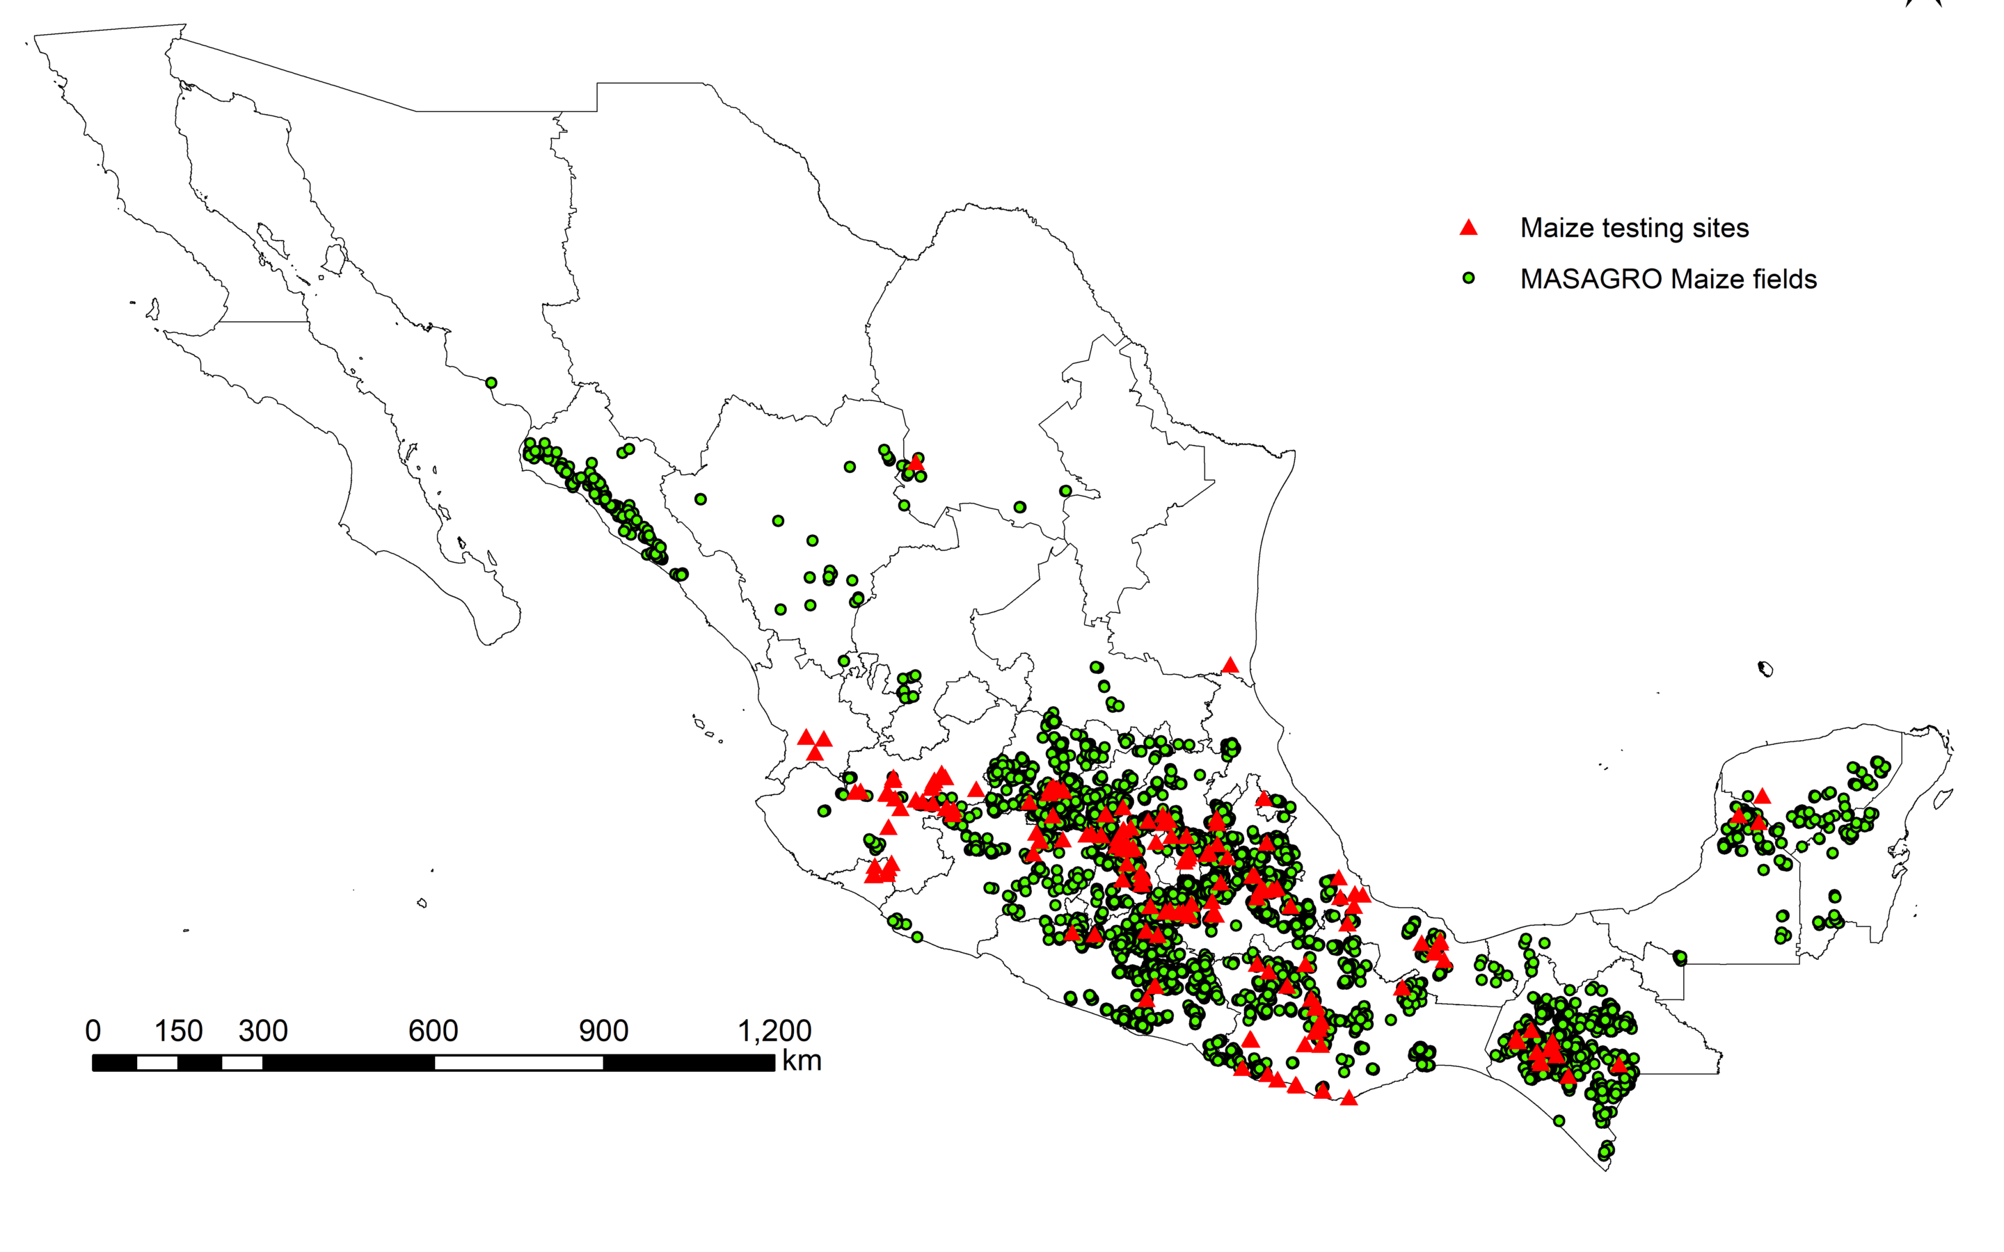Click the isolated northernmost green dot in Sonora
This screenshot has height=1252, width=2004.
[491, 383]
